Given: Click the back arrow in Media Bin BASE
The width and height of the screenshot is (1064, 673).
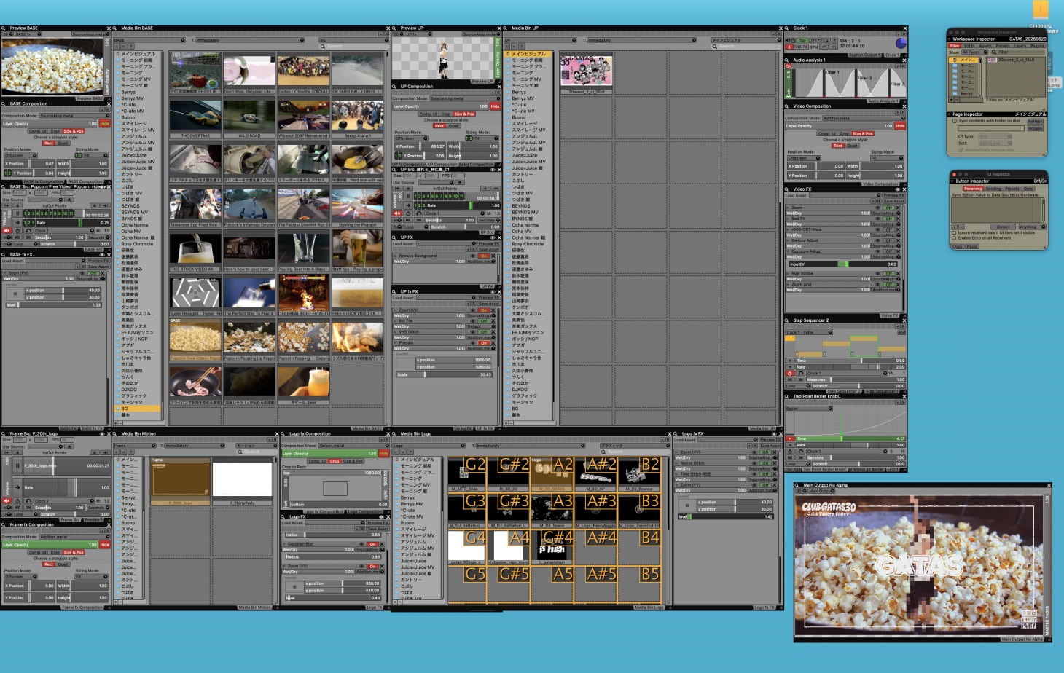Looking at the screenshot, I should [x=117, y=46].
